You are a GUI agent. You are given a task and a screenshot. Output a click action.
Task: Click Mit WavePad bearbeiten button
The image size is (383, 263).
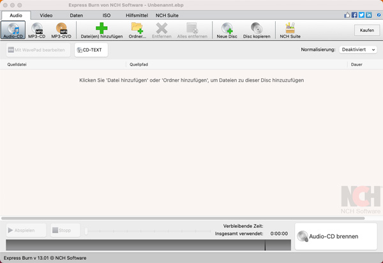click(x=38, y=50)
